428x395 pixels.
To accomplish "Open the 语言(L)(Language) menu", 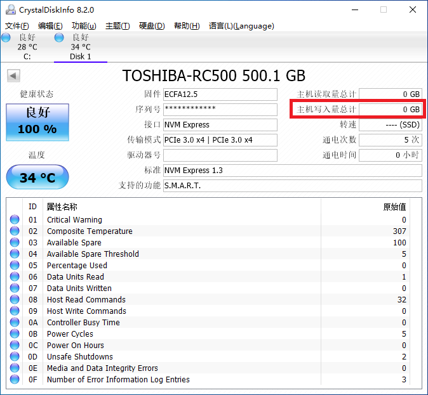I will click(x=241, y=26).
